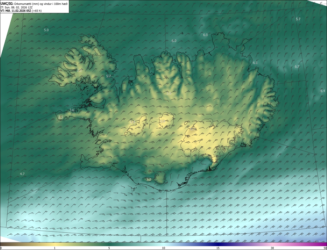The width and height of the screenshot is (327, 250).
Task: Click the init time 'IT: Sun. 08. 02. 2026 12Z'
Action: tap(17, 7)
